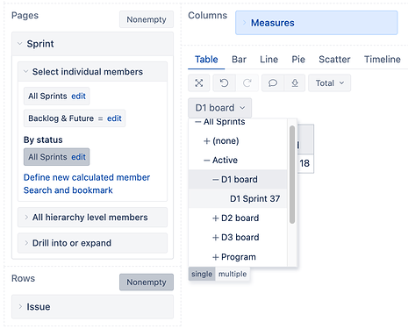Switch to the Bar chart tab
This screenshot has width=408, height=329.
tap(239, 60)
